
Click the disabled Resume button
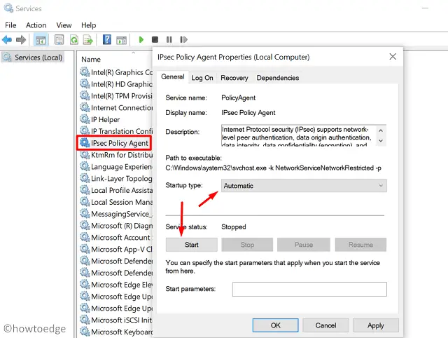(x=361, y=245)
